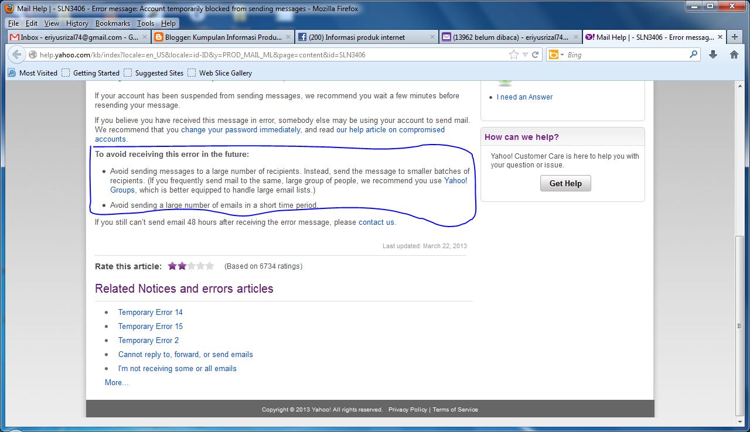Image resolution: width=750 pixels, height=432 pixels.
Task: Reload the page with the refresh icon
Action: 535,54
